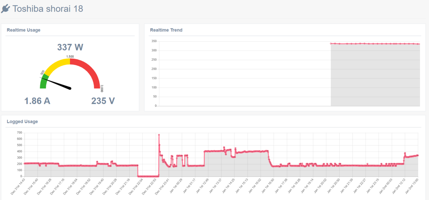Click the Jan 2nd 13:00 time label

pyautogui.click(x=412, y=186)
